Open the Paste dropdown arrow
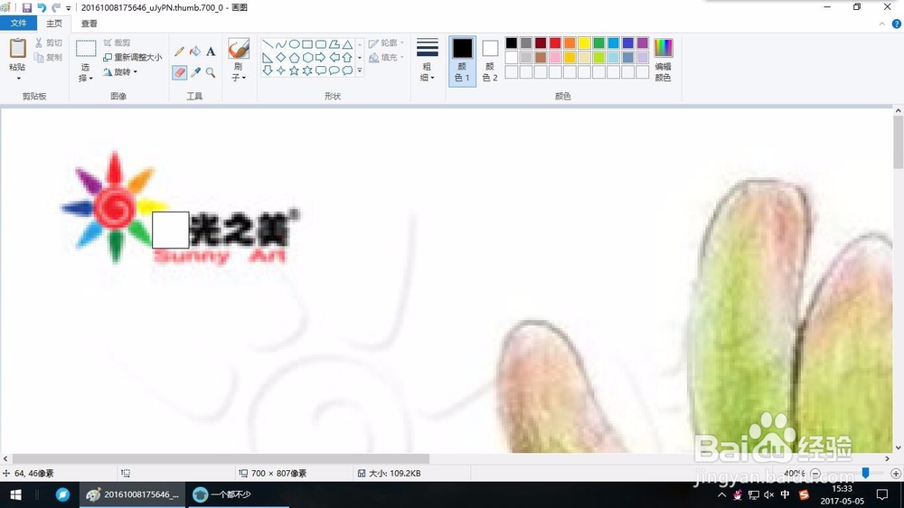Viewport: 904px width, 508px height. [18, 79]
